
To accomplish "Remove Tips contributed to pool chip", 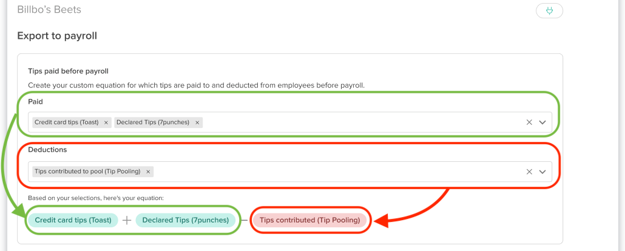I will click(148, 172).
